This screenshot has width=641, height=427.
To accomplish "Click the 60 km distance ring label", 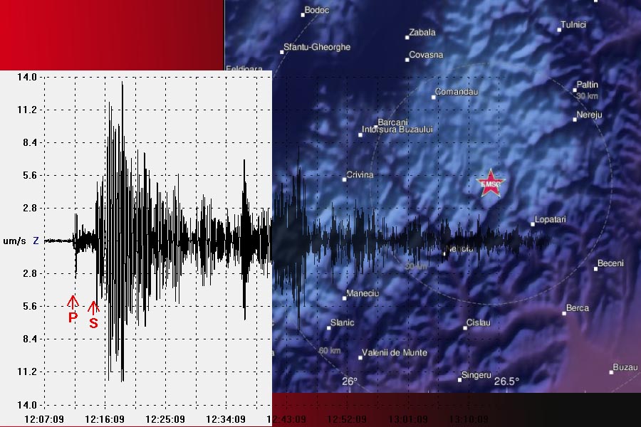I will click(x=329, y=350).
